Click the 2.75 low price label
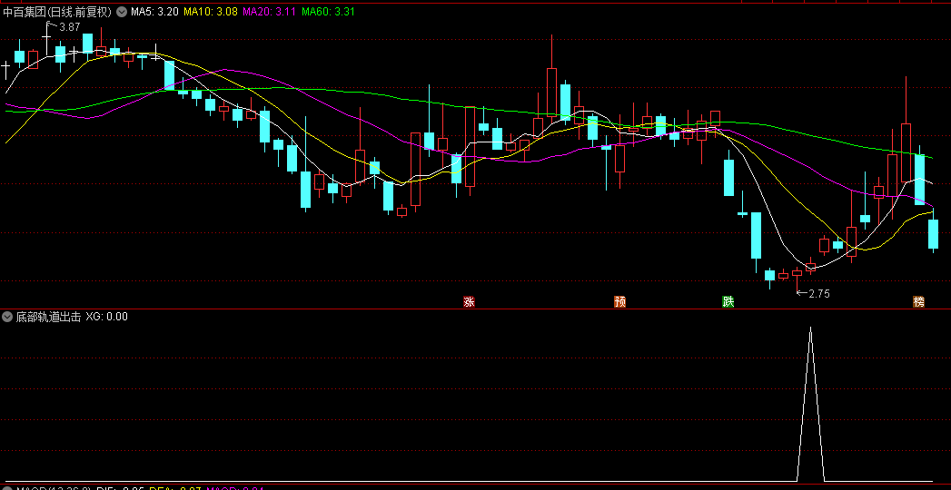 coord(818,294)
